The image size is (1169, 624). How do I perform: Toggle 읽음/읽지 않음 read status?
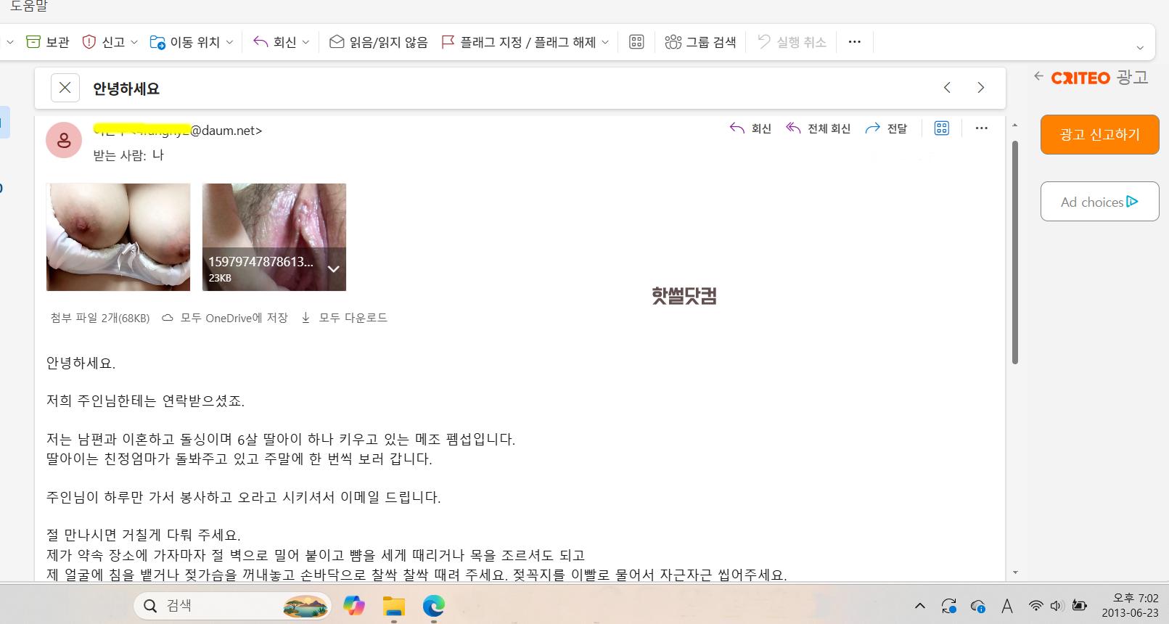click(x=378, y=42)
